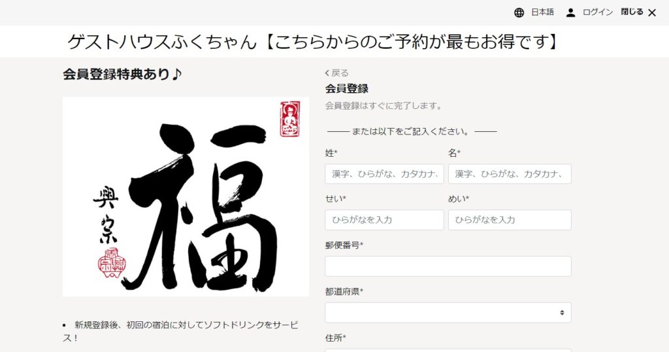
Task: Click the 会員登録特典あり♪ heading
Action: pyautogui.click(x=122, y=74)
